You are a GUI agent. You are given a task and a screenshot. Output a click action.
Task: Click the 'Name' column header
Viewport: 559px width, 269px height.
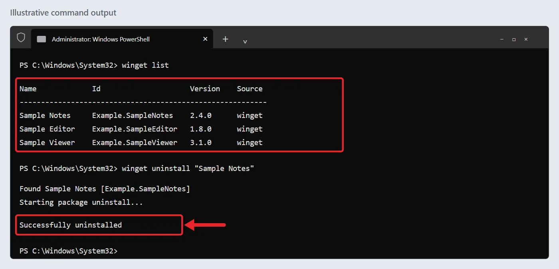(x=28, y=89)
